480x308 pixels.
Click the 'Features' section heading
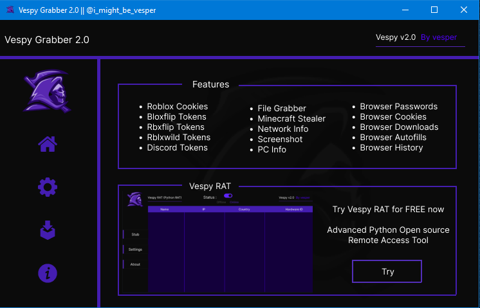click(210, 84)
